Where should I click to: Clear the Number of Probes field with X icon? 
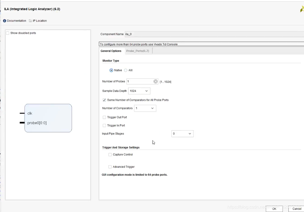coord(155,81)
